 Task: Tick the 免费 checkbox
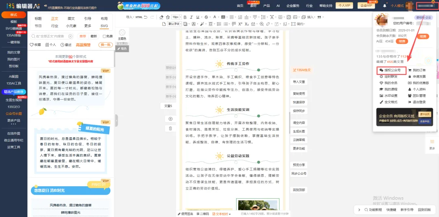(104, 36)
